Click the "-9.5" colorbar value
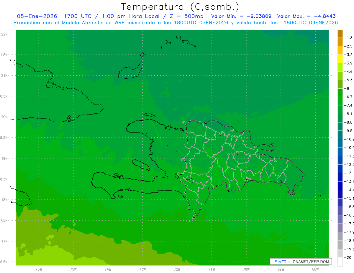This screenshot has width=354, height=273. tap(349, 131)
